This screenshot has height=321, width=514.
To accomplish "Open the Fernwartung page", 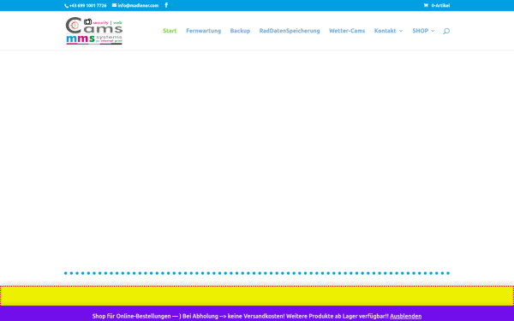I will (204, 31).
